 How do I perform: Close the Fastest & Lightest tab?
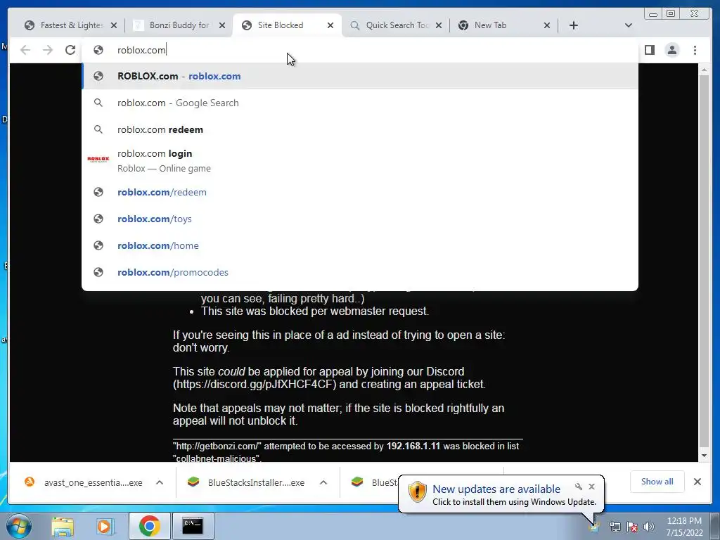(x=114, y=25)
